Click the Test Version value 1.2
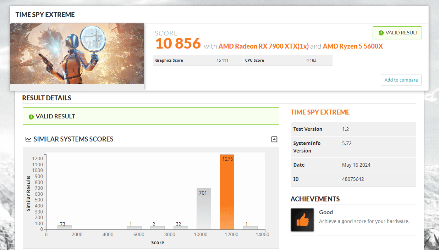 coord(345,129)
